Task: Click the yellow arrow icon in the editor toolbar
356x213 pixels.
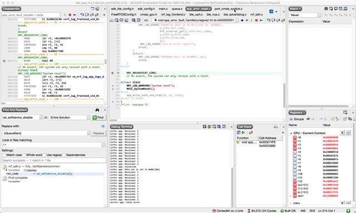Action: click(x=283, y=21)
